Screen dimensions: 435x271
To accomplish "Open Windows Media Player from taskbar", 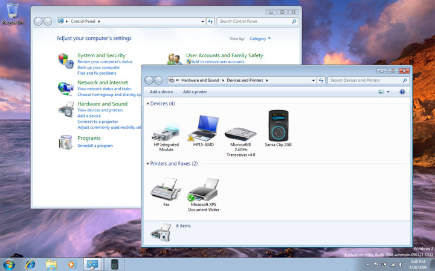I will (x=71, y=264).
